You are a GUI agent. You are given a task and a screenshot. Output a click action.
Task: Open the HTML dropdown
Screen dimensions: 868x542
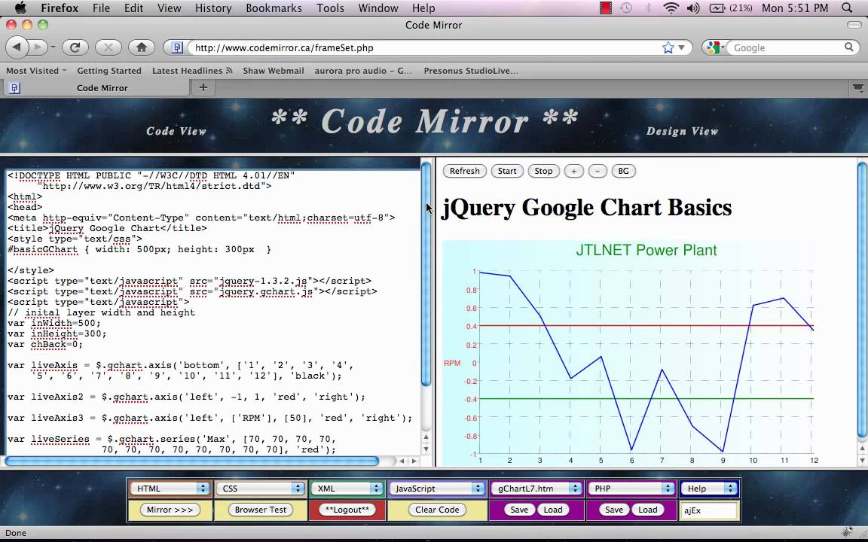coord(170,489)
